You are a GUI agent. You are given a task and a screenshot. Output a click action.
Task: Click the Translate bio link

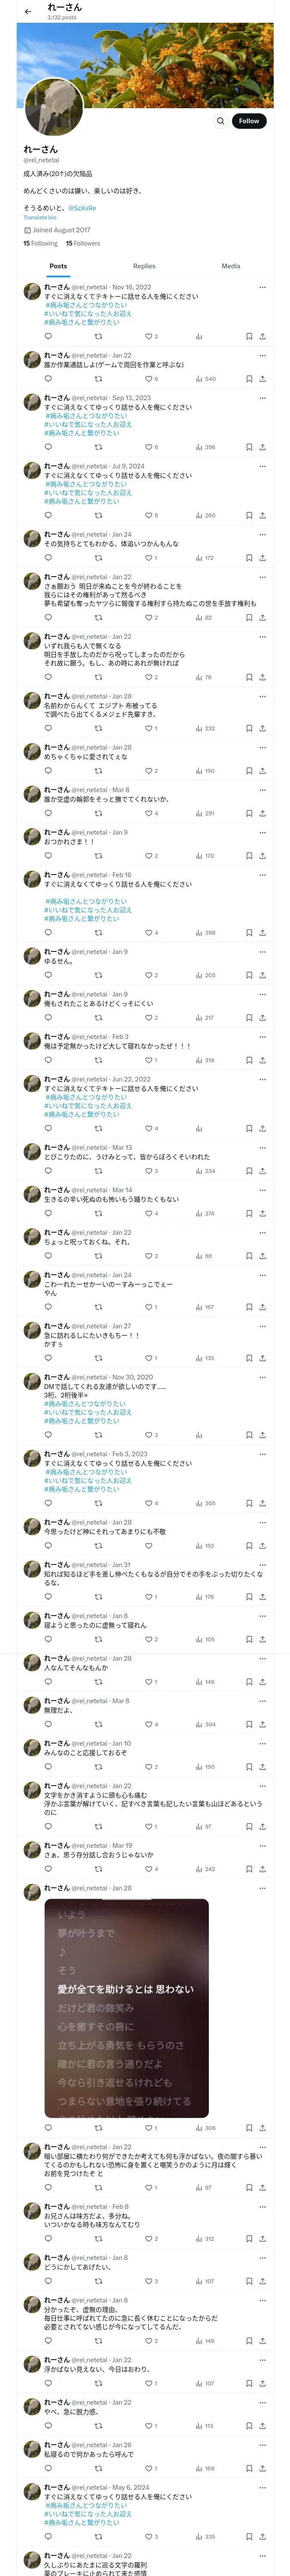coord(40,217)
